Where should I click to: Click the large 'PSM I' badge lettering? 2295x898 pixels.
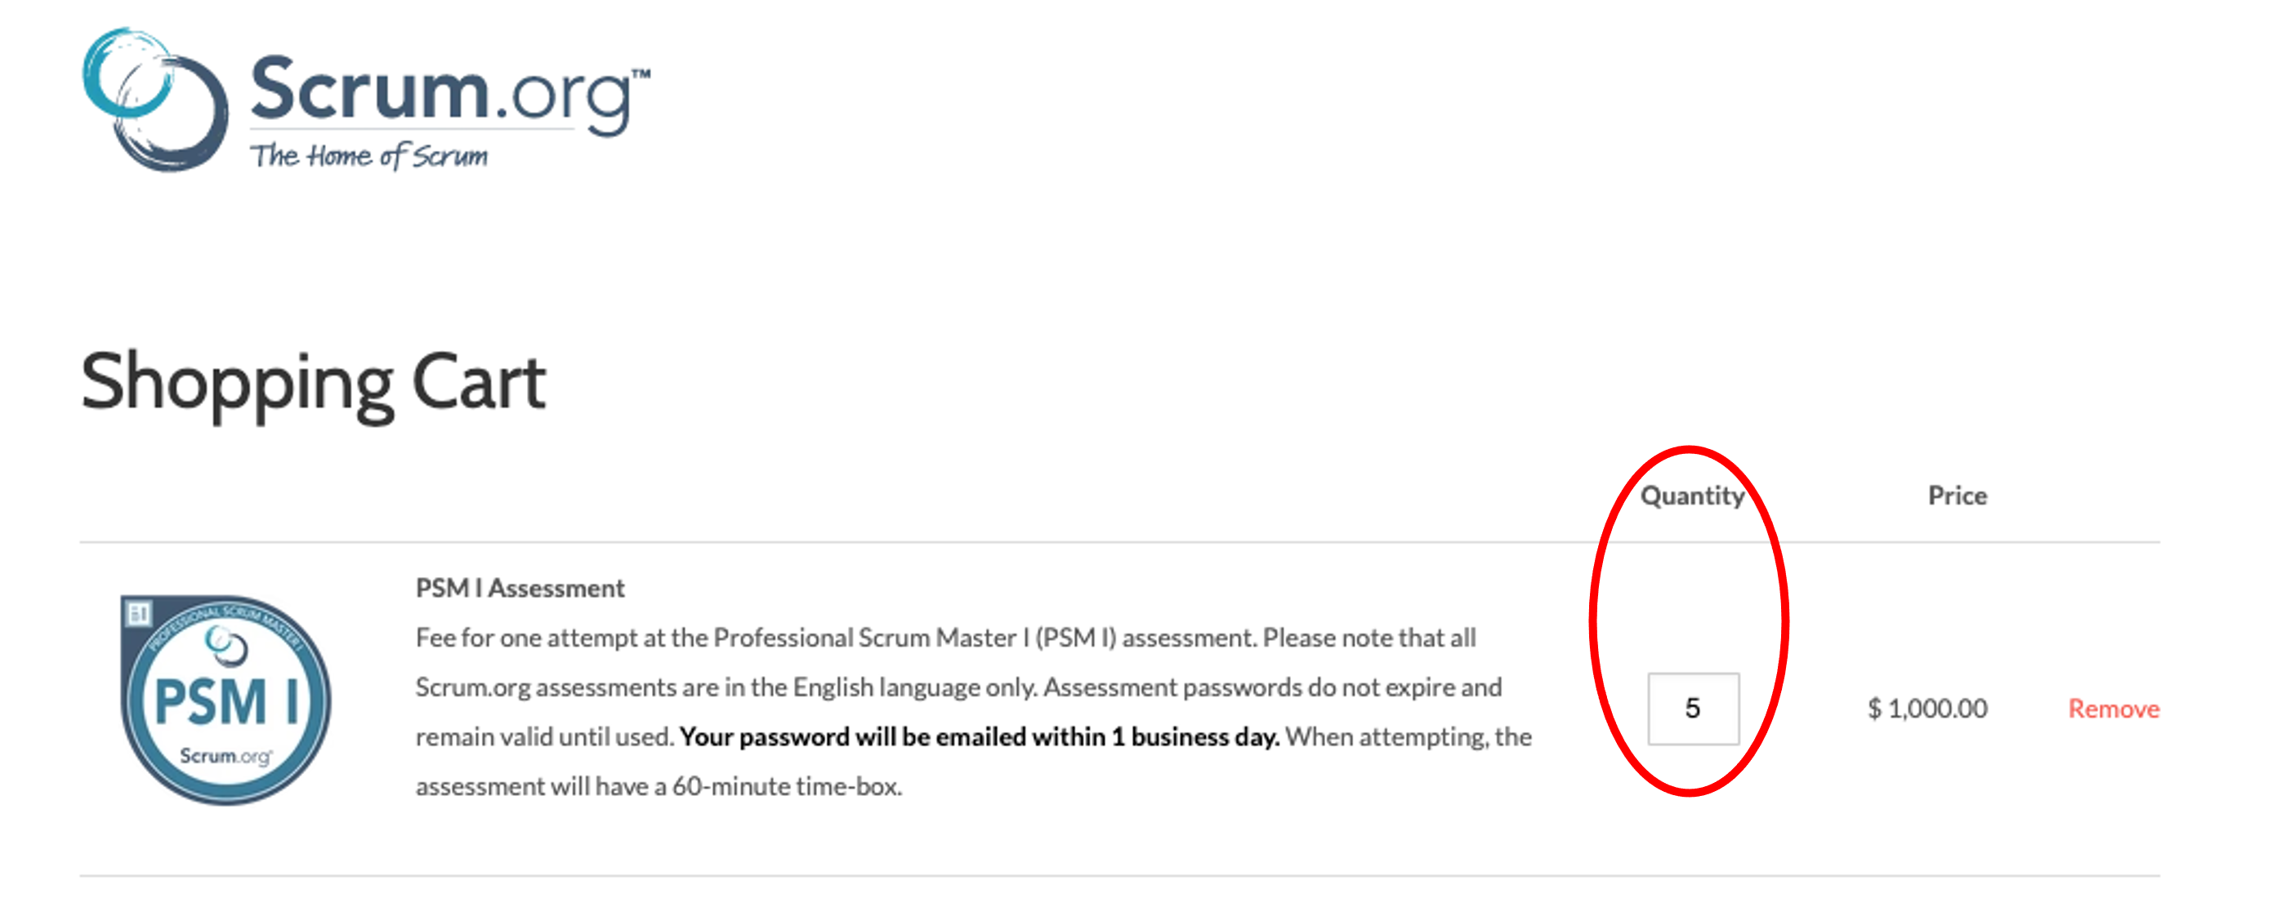pyautogui.click(x=225, y=701)
